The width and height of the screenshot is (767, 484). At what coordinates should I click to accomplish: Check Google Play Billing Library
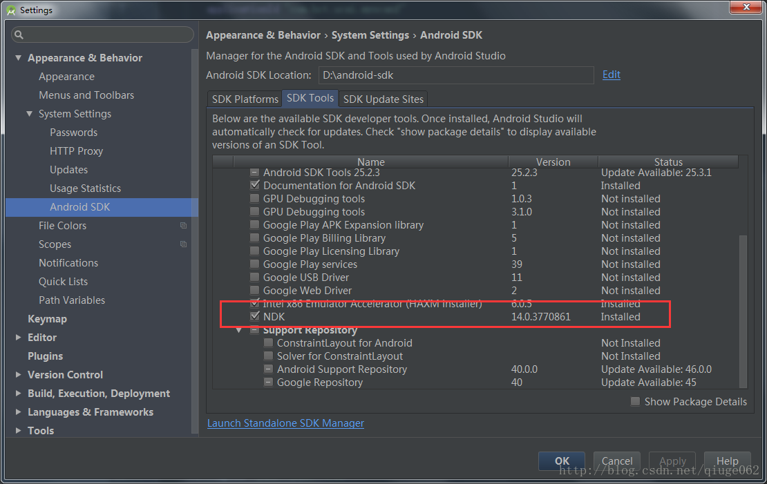pyautogui.click(x=255, y=238)
